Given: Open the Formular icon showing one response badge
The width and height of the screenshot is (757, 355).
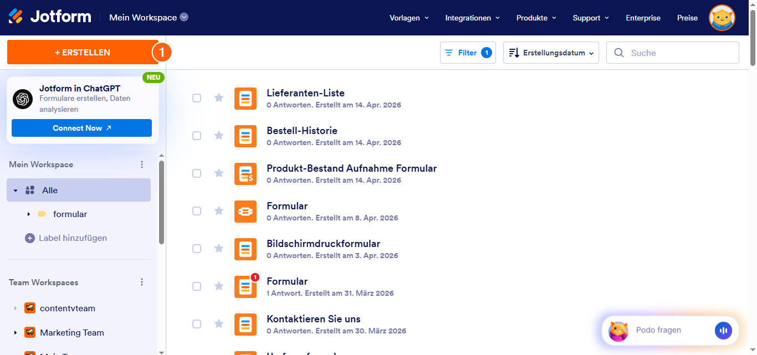Looking at the screenshot, I should pos(245,286).
